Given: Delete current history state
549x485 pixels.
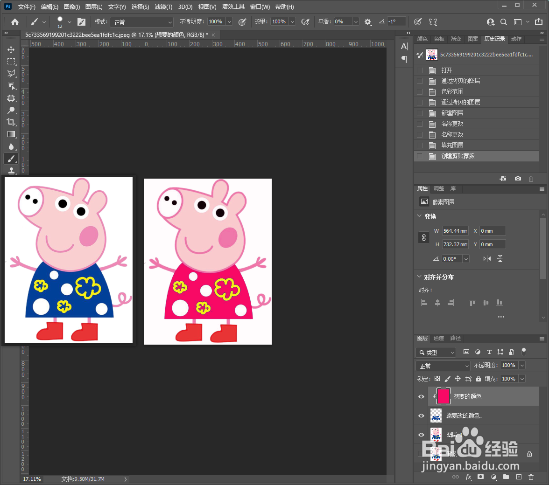Looking at the screenshot, I should pos(531,178).
